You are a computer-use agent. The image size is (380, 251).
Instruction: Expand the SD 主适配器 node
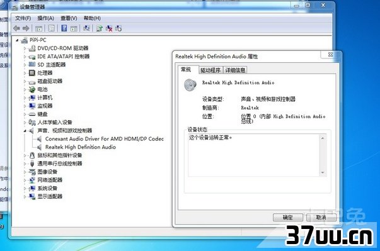pyautogui.click(x=25, y=65)
